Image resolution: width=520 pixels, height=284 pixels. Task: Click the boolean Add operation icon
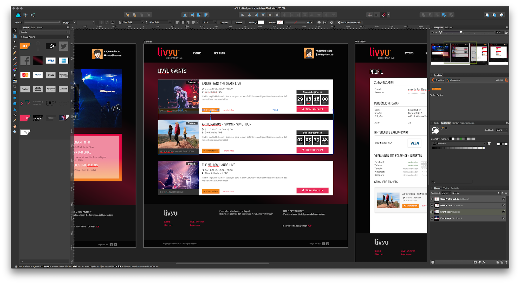click(423, 15)
